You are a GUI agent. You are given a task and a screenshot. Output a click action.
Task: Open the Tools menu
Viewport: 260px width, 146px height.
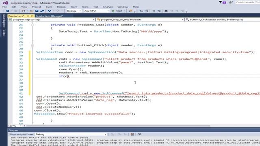(x=85, y=7)
